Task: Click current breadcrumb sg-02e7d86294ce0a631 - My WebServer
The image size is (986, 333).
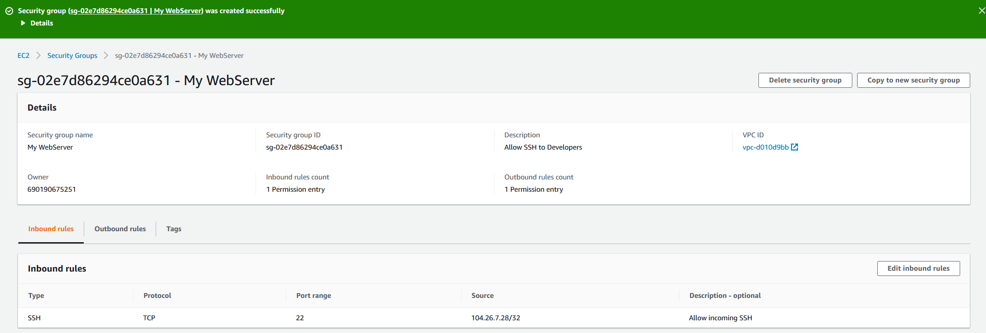Action: 179,56
